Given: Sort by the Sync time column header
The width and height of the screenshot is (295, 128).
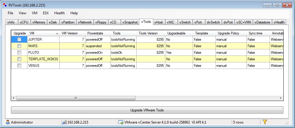Looking at the screenshot, I should point(258,33).
